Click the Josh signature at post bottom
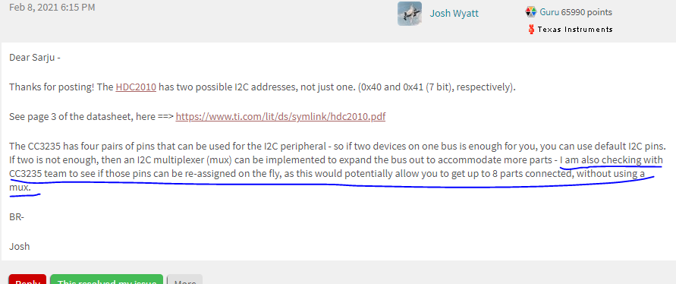676x284 pixels. (20, 247)
